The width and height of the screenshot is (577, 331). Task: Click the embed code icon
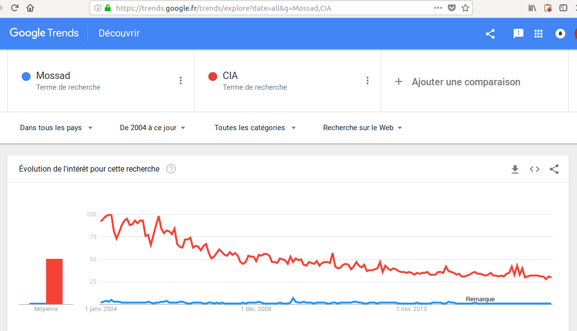(x=535, y=169)
